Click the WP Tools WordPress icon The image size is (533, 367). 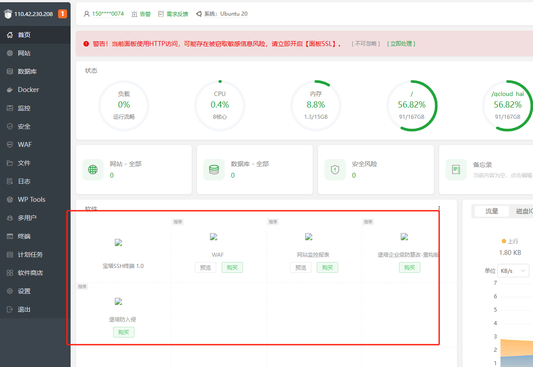pyautogui.click(x=10, y=200)
